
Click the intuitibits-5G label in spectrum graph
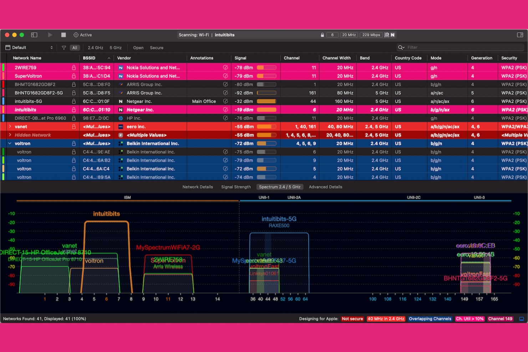pyautogui.click(x=279, y=219)
